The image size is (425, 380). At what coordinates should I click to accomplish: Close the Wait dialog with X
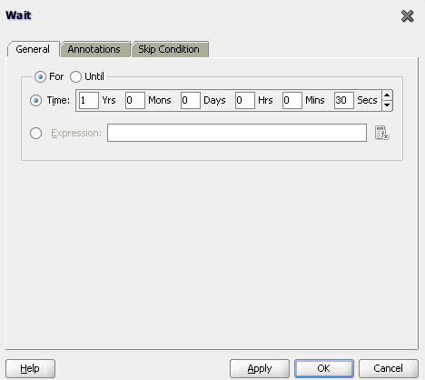point(407,16)
